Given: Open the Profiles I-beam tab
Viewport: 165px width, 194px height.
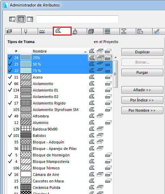Looking at the screenshot, I should [128, 31].
